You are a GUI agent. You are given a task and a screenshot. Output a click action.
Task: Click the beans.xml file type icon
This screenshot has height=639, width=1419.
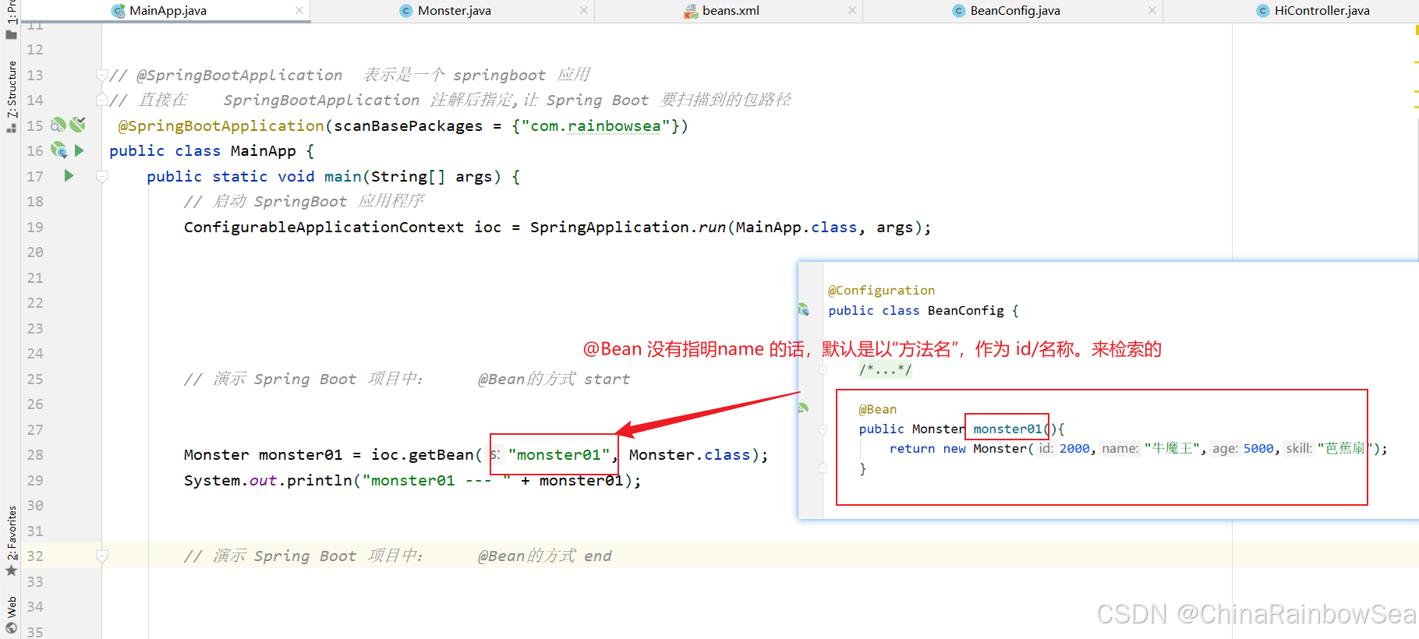(691, 11)
